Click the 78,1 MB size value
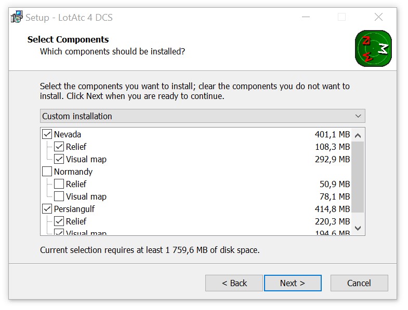Image resolution: width=408 pixels, height=310 pixels. click(335, 196)
